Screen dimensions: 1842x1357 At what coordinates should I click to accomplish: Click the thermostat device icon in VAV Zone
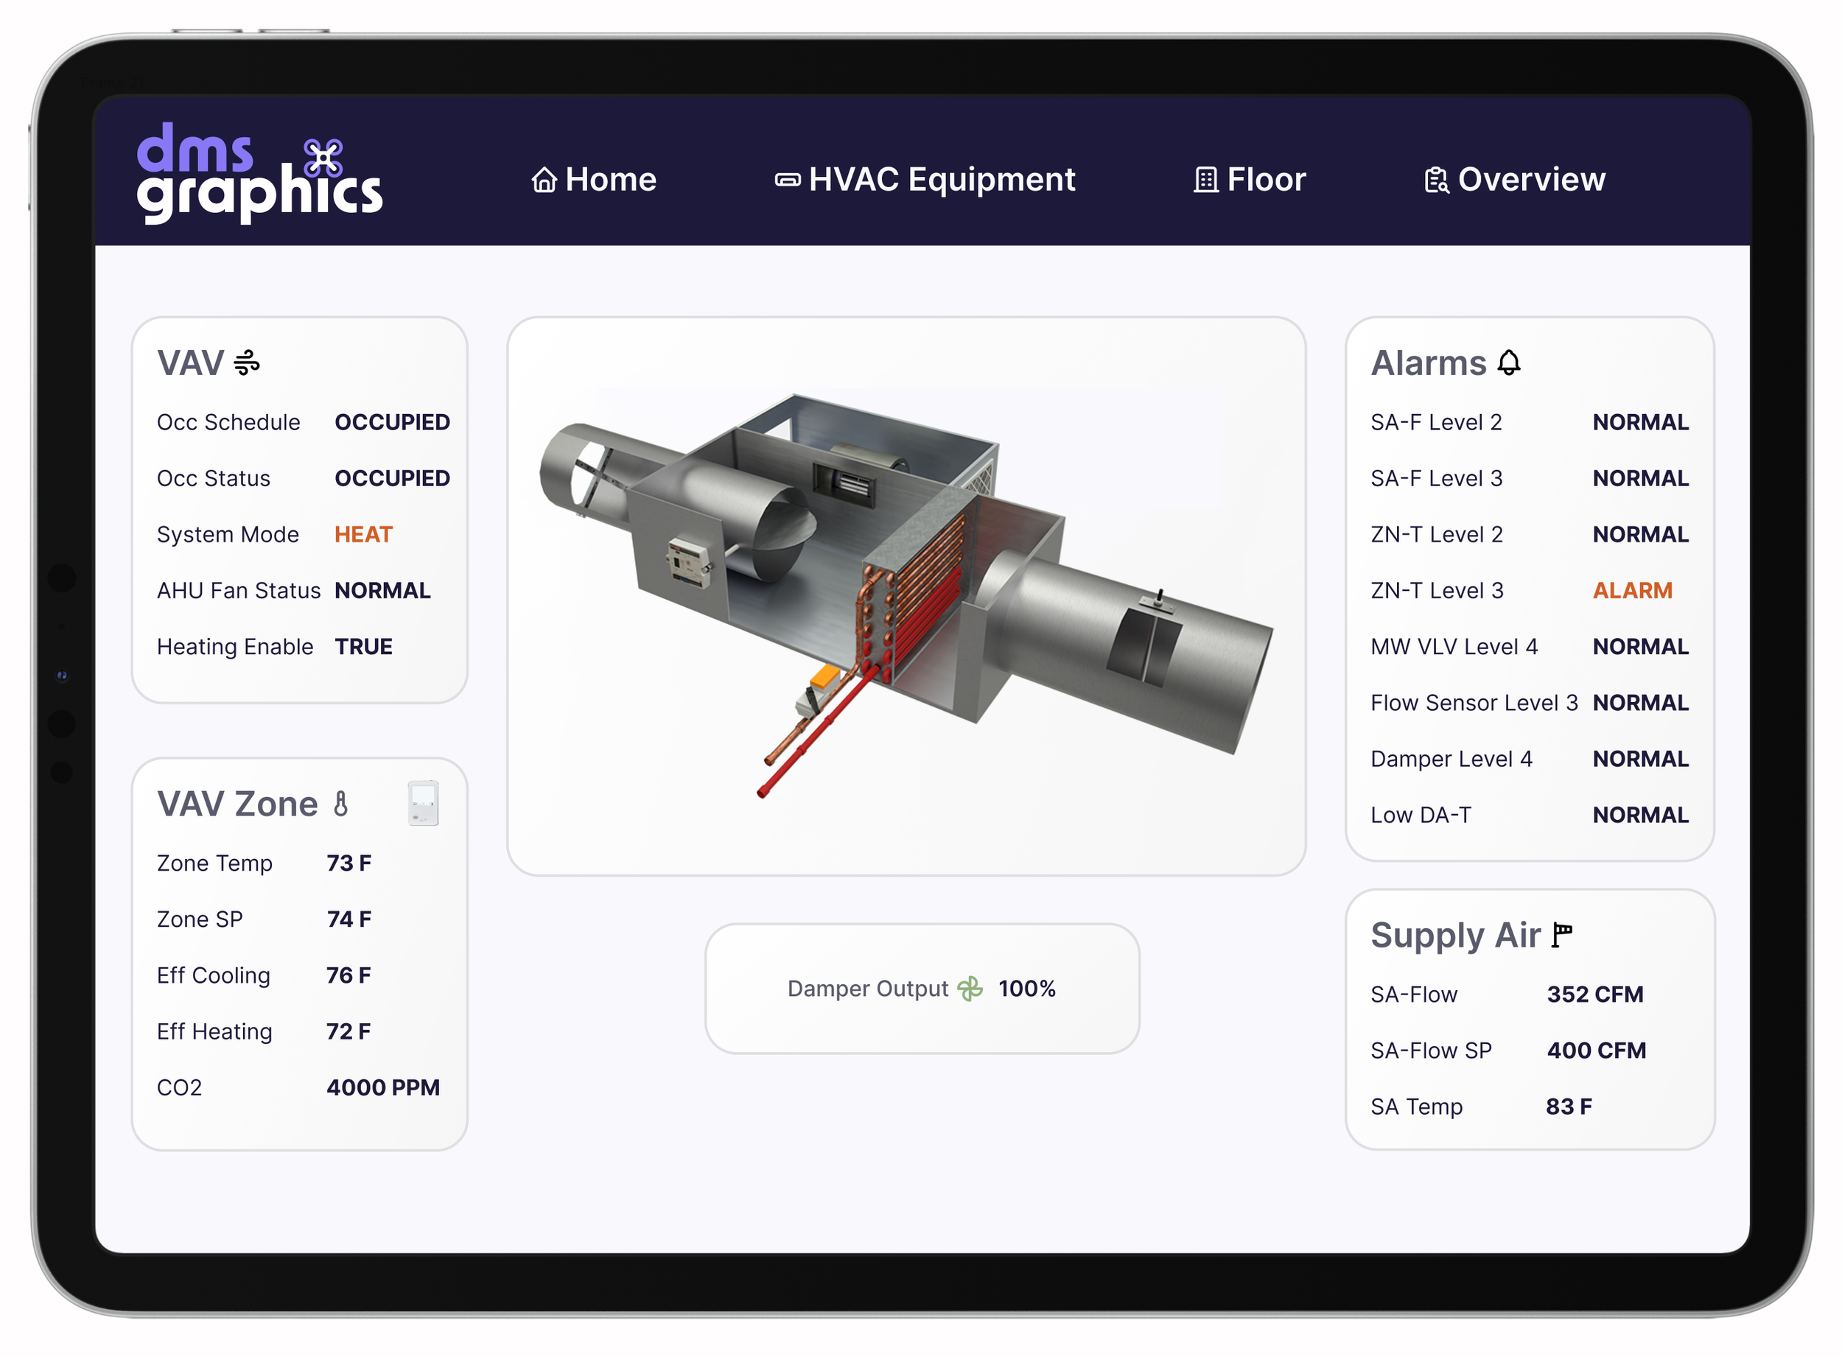click(423, 802)
